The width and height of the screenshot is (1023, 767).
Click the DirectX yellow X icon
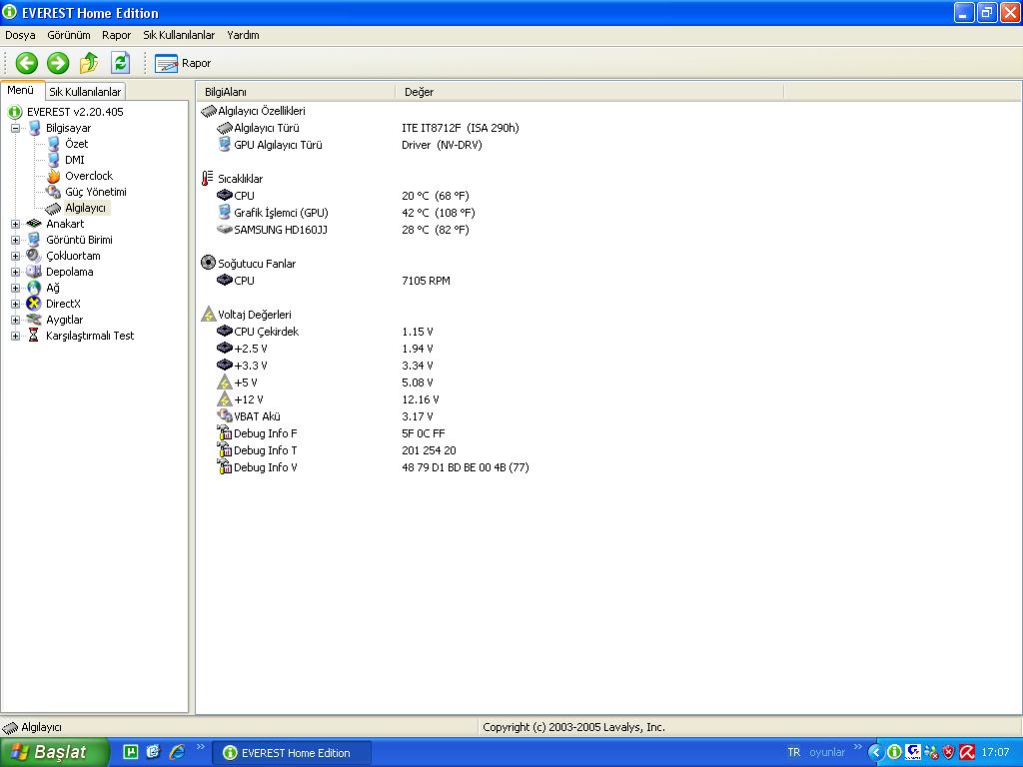point(34,304)
